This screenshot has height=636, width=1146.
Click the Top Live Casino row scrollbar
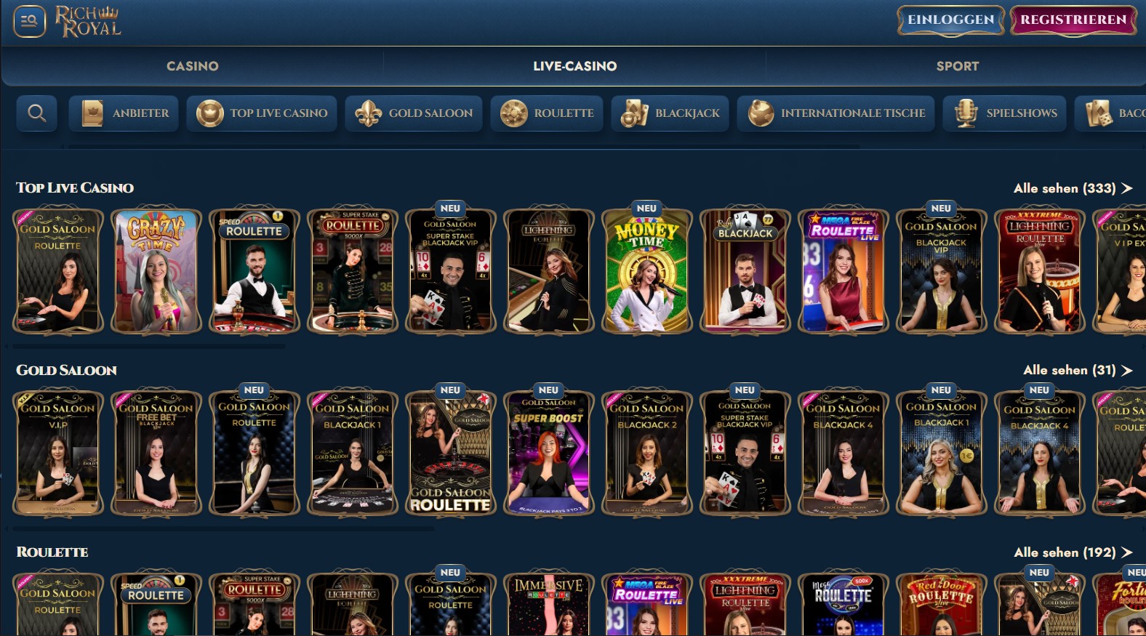(x=149, y=347)
